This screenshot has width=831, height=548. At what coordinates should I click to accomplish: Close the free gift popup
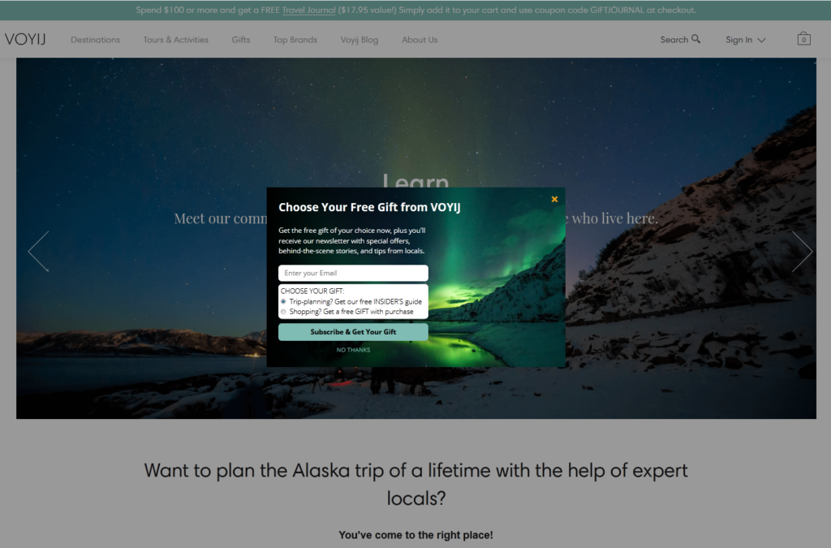click(554, 199)
